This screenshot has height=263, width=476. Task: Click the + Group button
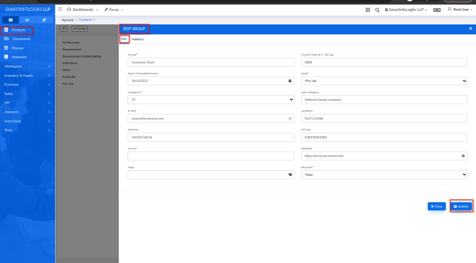pos(80,28)
